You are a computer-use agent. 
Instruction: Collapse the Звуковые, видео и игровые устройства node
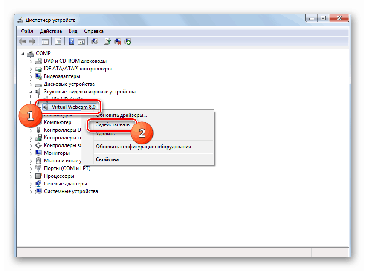[x=31, y=92]
